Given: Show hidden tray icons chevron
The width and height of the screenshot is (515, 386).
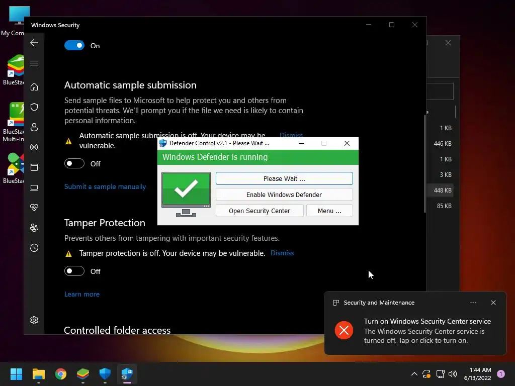Looking at the screenshot, I should [414, 374].
